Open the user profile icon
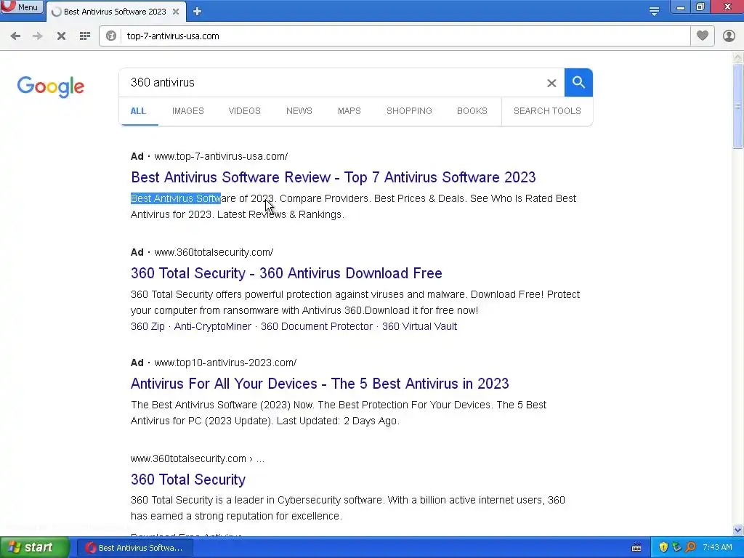This screenshot has width=744, height=558. click(729, 36)
